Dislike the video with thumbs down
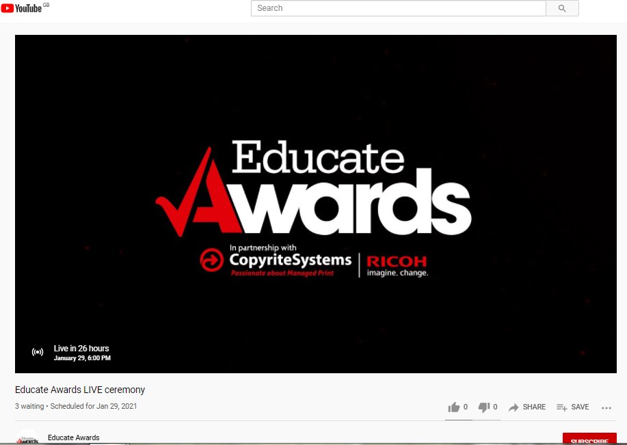 tap(488, 407)
